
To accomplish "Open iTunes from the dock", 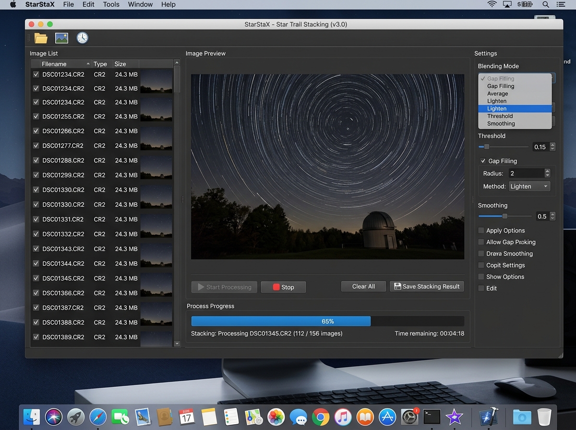I will click(x=343, y=416).
